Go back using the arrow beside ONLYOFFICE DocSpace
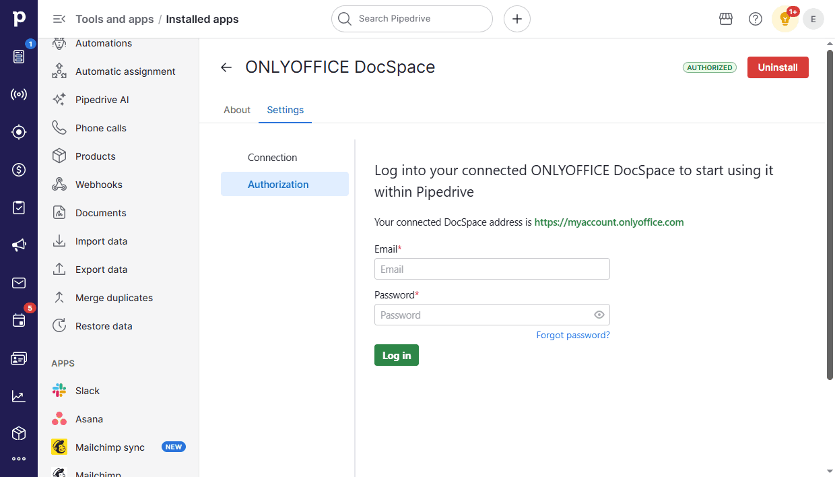The image size is (835, 477). (226, 67)
